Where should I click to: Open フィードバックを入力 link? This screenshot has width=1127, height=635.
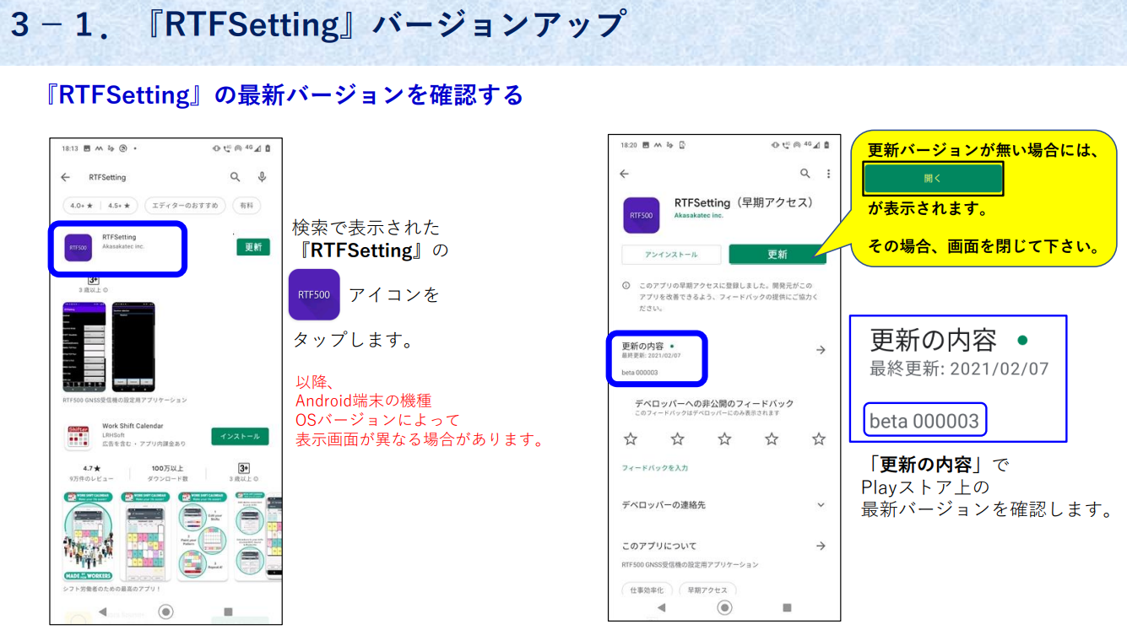655,467
